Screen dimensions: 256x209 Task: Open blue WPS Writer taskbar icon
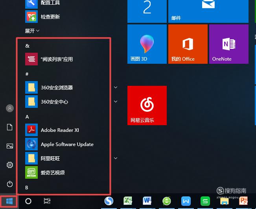[x=186, y=201]
